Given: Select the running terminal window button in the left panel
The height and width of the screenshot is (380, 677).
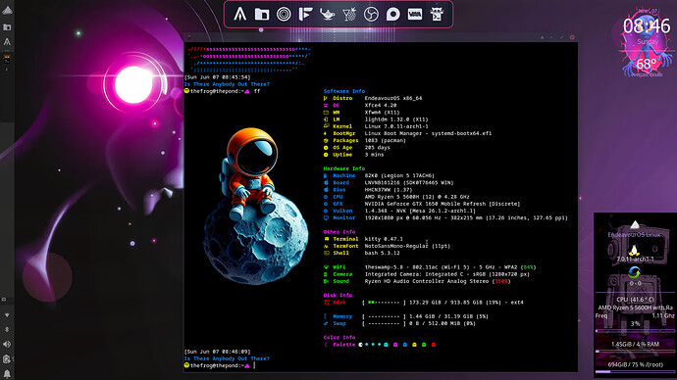Looking at the screenshot, I should pyautogui.click(x=7, y=59).
